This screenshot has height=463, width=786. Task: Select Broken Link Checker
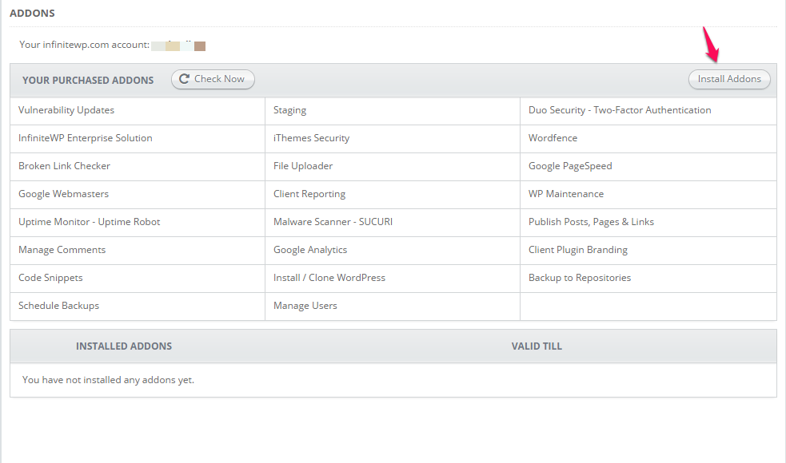[x=64, y=166]
